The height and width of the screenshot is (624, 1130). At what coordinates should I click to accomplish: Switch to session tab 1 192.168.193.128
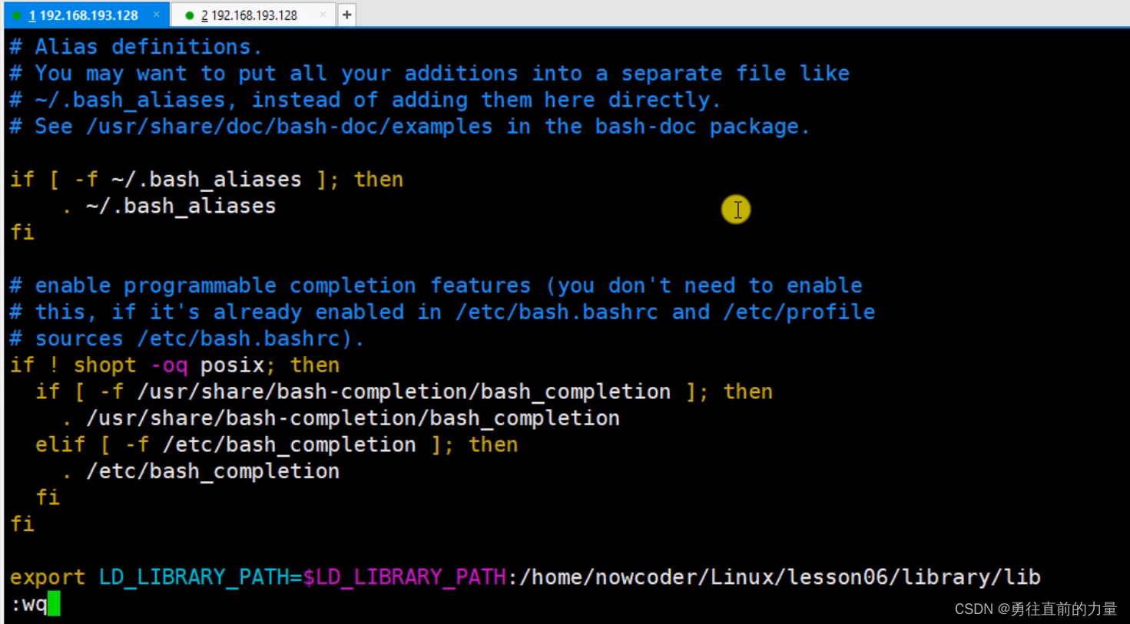(x=84, y=15)
